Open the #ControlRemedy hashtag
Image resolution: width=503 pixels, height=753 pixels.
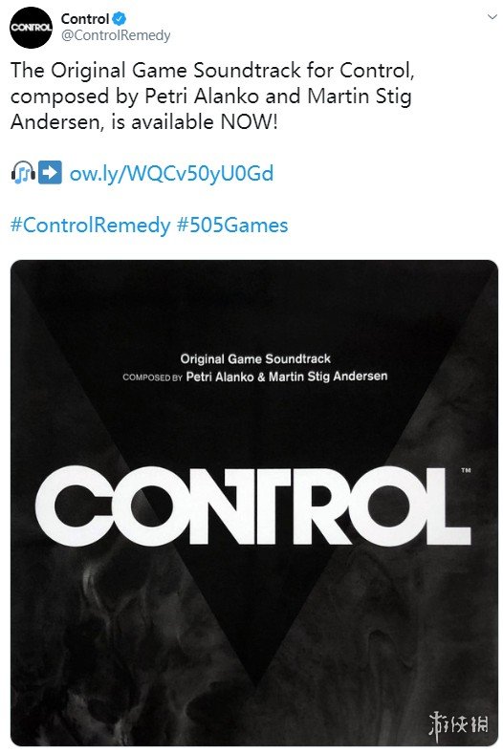[x=90, y=225]
